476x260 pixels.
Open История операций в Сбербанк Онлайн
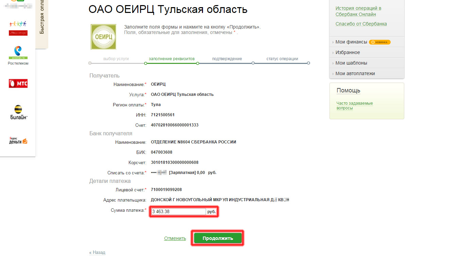pyautogui.click(x=358, y=11)
